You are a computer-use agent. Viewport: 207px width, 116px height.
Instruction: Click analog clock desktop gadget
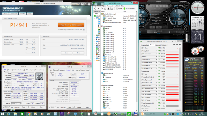[198, 7]
